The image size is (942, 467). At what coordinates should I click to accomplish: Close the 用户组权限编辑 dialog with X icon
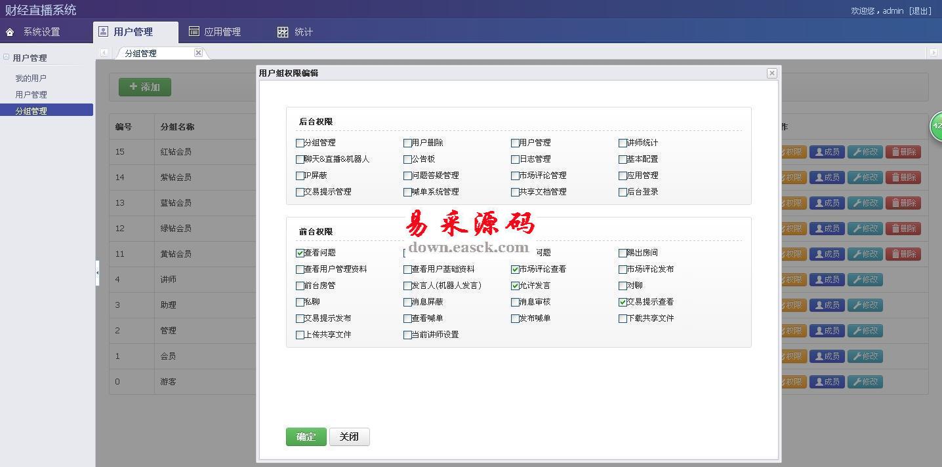click(771, 73)
